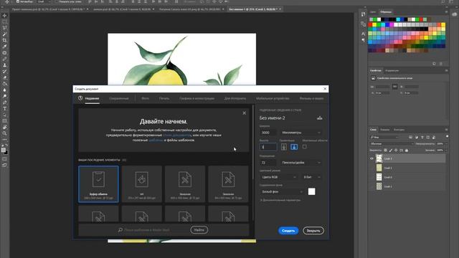Click the foreground color swatch in toolbar

click(x=3, y=150)
